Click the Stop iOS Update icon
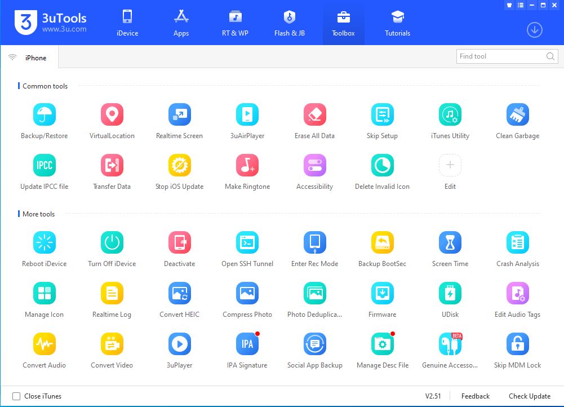Viewport: 564px width, 407px height. point(179,166)
